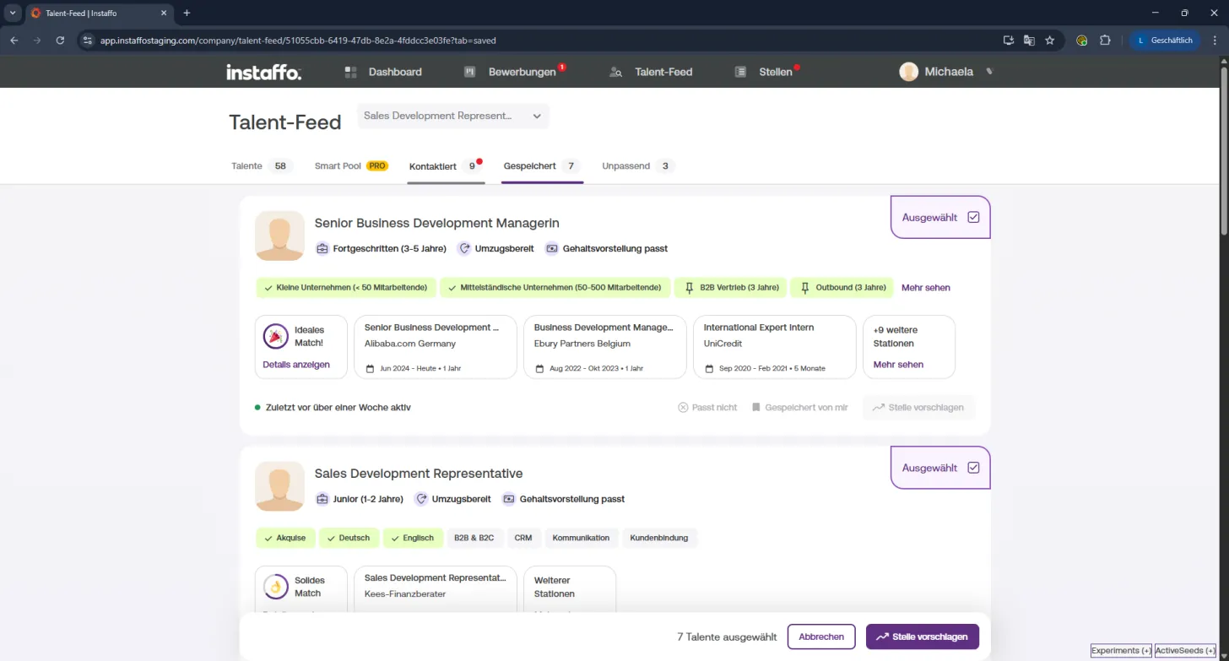
Task: Switch to the Smart Pool PRO tab
Action: click(x=351, y=166)
